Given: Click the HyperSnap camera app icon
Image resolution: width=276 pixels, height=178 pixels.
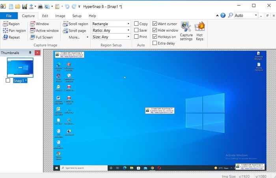Looking at the screenshot, I should [3, 7].
